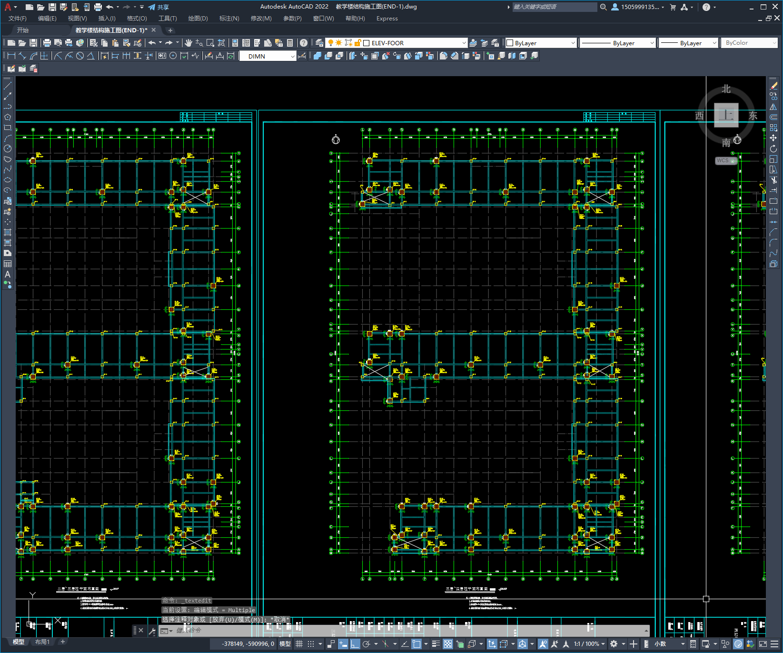Open the ELEV-FOOR layer dropdown
Image resolution: width=783 pixels, height=653 pixels.
click(x=415, y=43)
